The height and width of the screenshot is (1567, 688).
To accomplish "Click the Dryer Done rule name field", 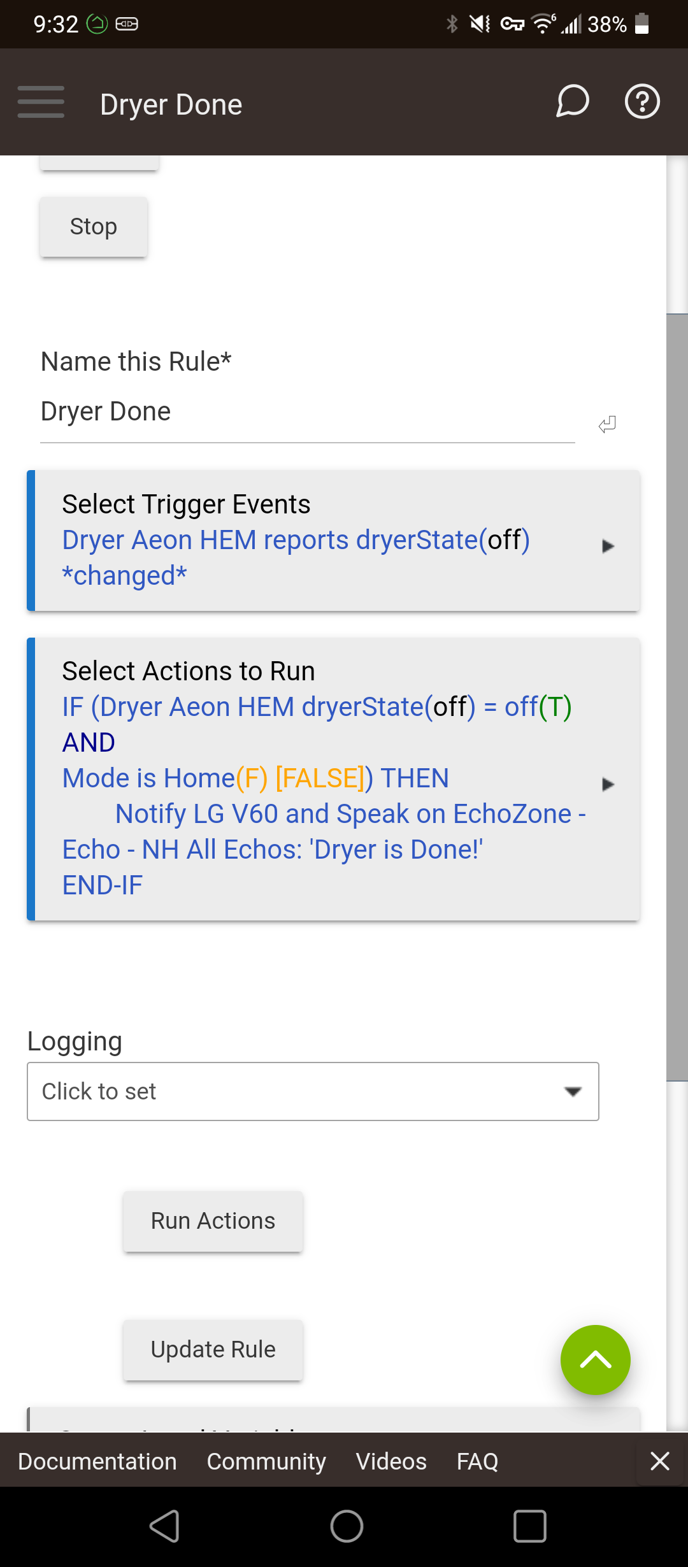I will coord(308,413).
